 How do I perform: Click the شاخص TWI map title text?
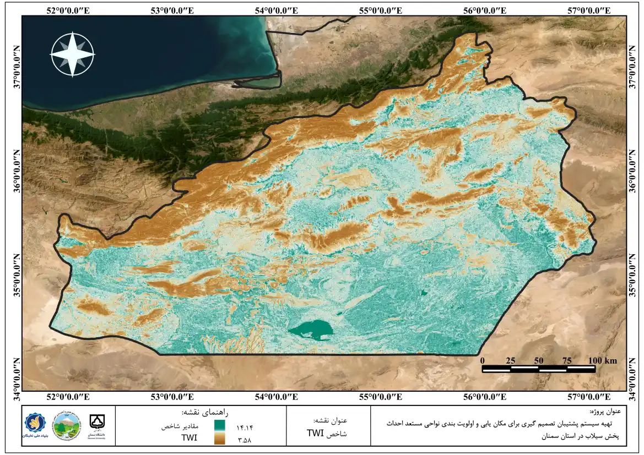[x=327, y=433]
